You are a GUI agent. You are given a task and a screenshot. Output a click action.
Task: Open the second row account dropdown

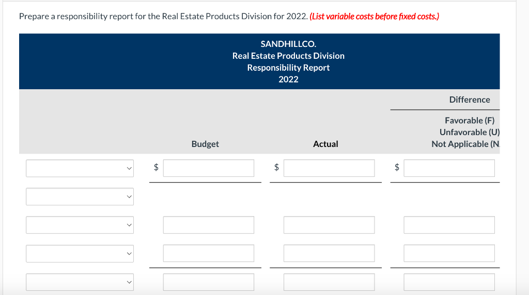[x=80, y=196]
